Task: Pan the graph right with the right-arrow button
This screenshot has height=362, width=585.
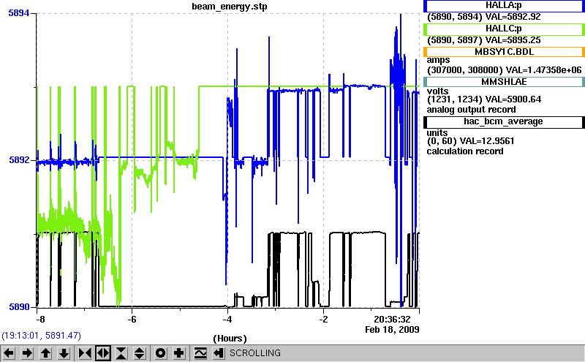Action: pos(27,353)
